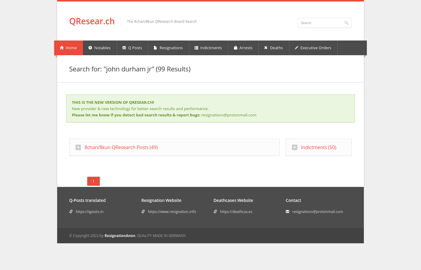This screenshot has width=421, height=270.
Task: Click 'The 8chan/8kun QResearch Board Search' tagline
Action: (x=162, y=21)
